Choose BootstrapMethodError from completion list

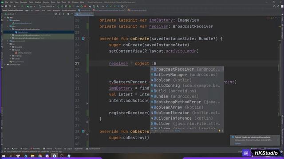point(187,102)
